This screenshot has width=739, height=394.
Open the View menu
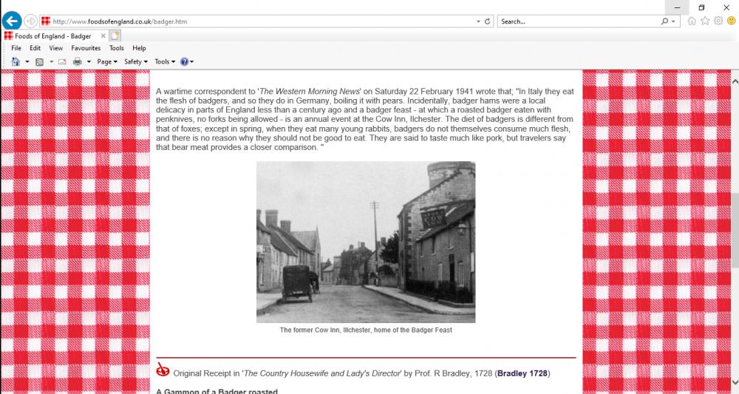[55, 48]
